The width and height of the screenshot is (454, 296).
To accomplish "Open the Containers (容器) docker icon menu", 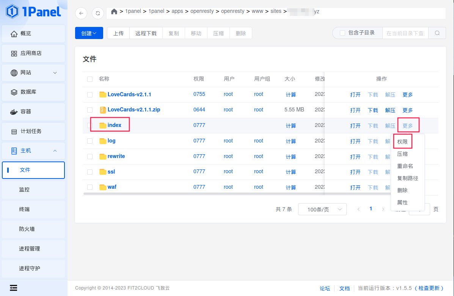I will click(14, 112).
